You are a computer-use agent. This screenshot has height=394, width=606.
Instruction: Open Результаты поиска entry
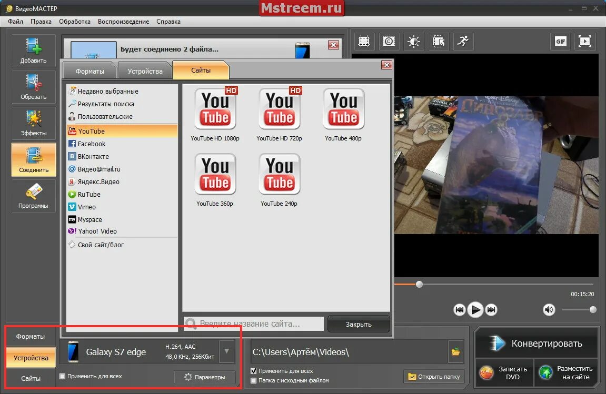click(x=122, y=104)
